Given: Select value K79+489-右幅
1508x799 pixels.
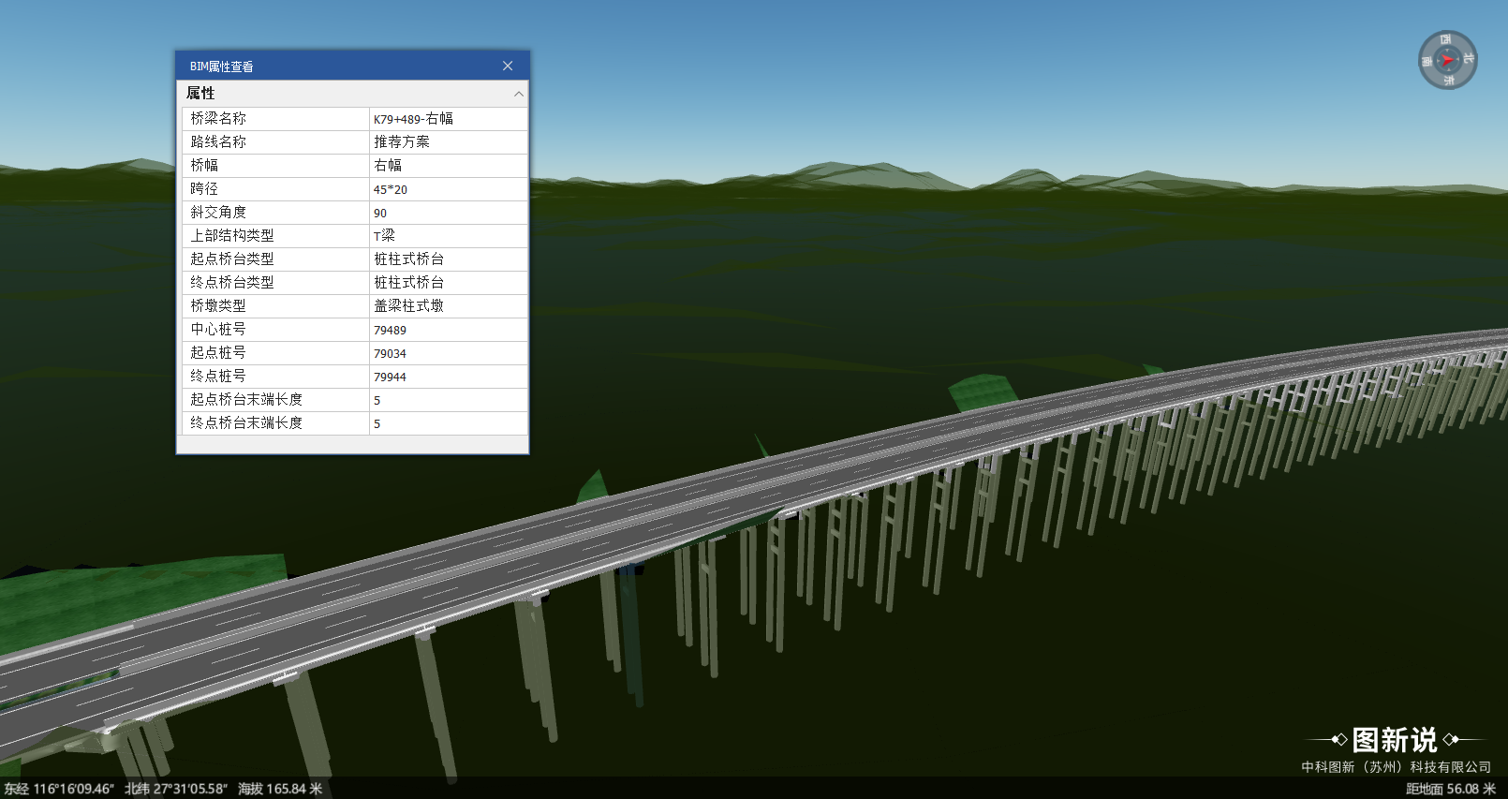Looking at the screenshot, I should coord(449,119).
